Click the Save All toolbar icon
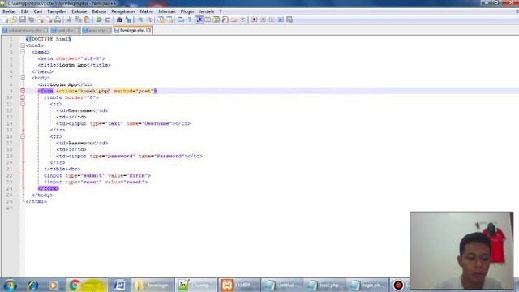This screenshot has height=292, width=519. [x=32, y=19]
